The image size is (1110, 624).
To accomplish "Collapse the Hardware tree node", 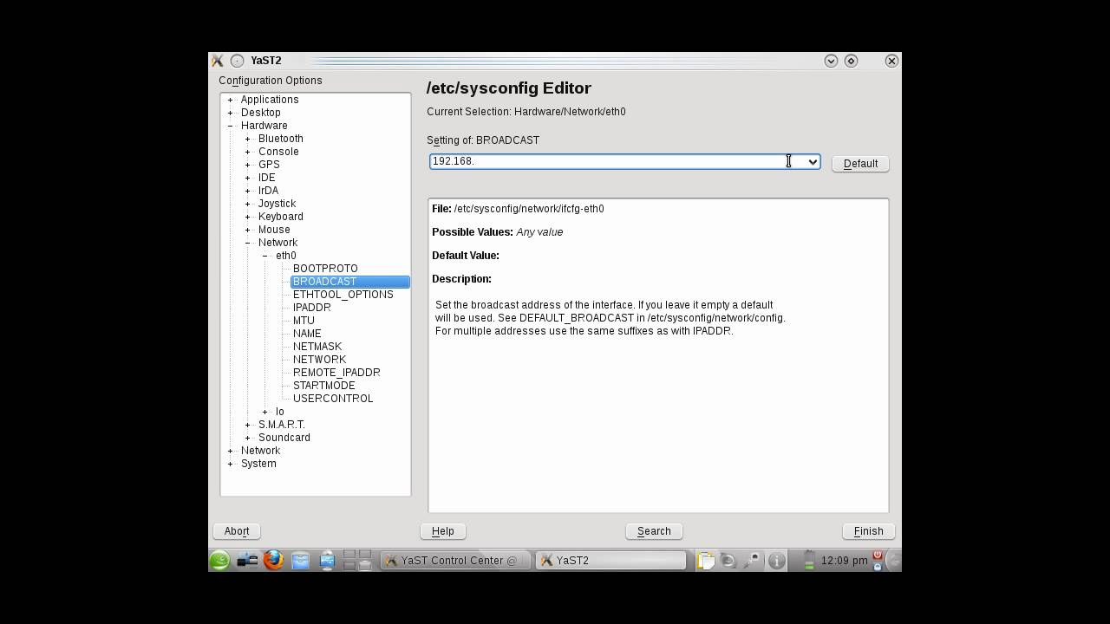I will [x=231, y=126].
